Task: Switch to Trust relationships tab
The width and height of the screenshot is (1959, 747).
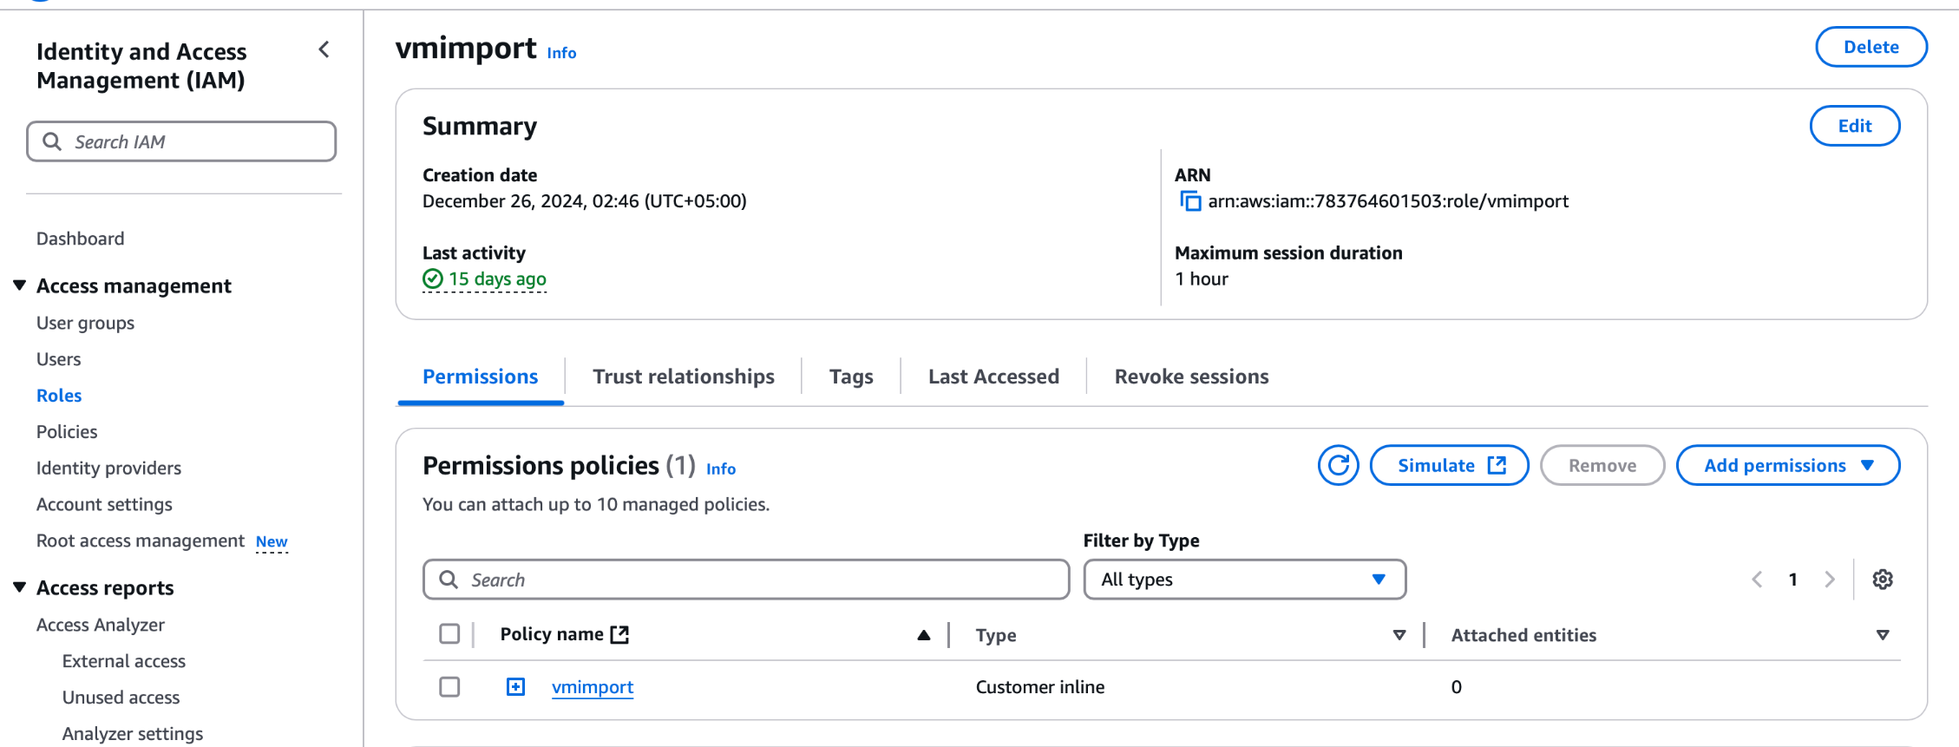Action: (x=683, y=377)
